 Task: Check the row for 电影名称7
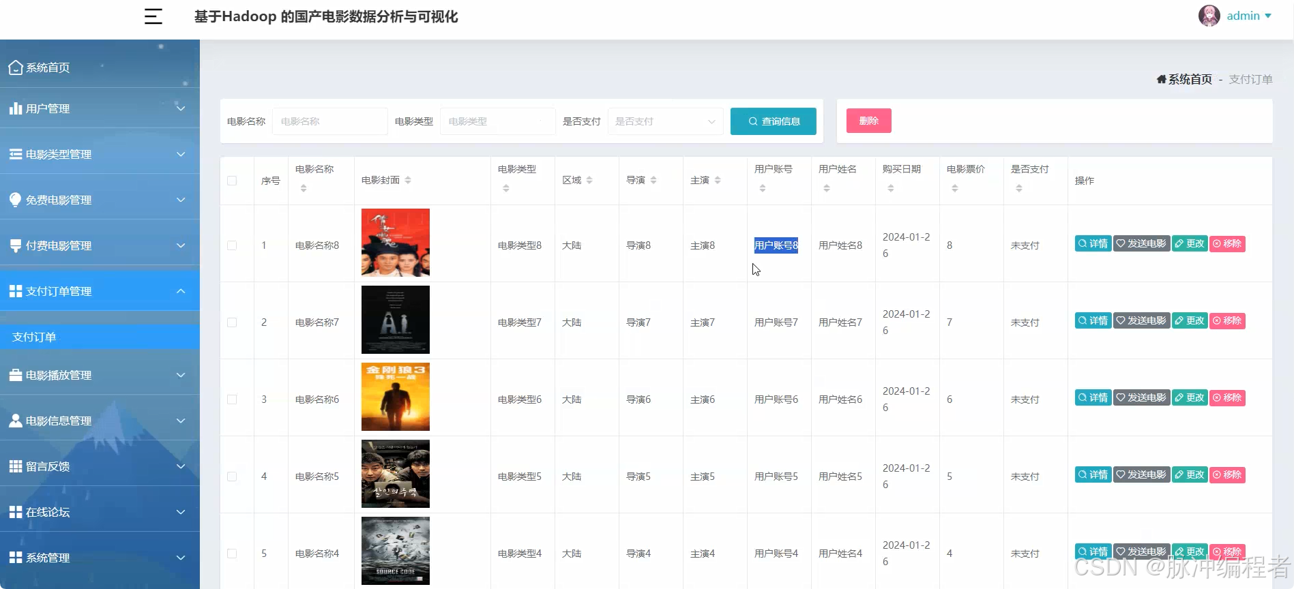pyautogui.click(x=232, y=322)
